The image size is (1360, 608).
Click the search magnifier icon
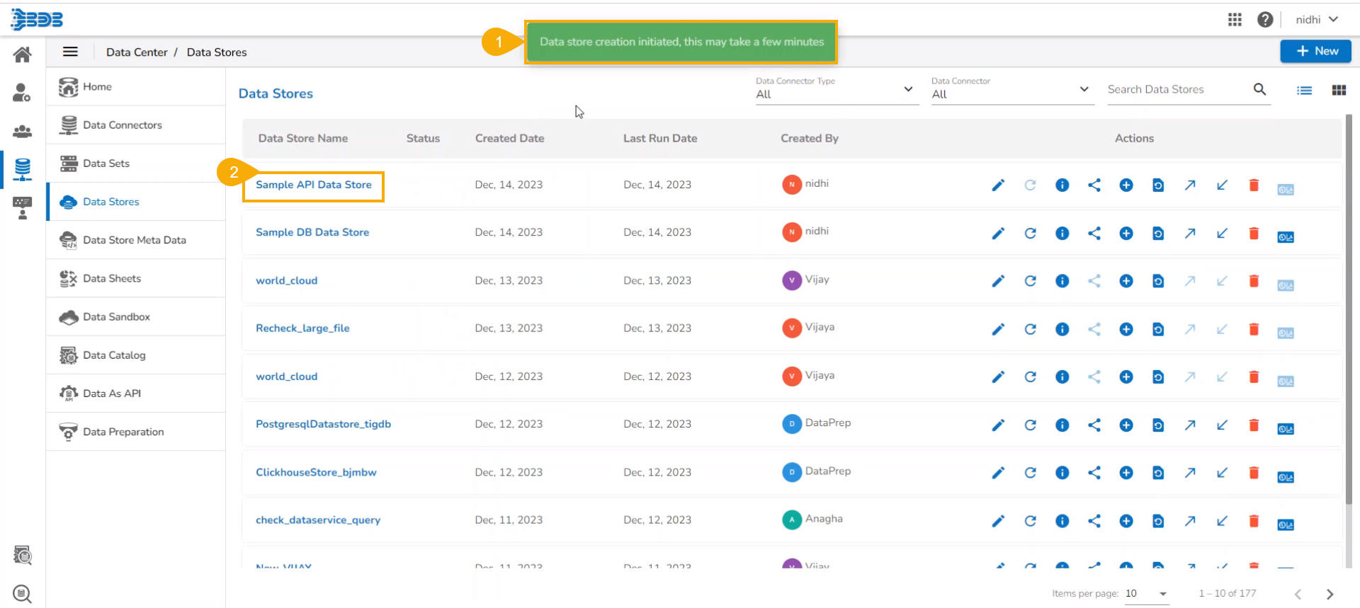(1259, 89)
